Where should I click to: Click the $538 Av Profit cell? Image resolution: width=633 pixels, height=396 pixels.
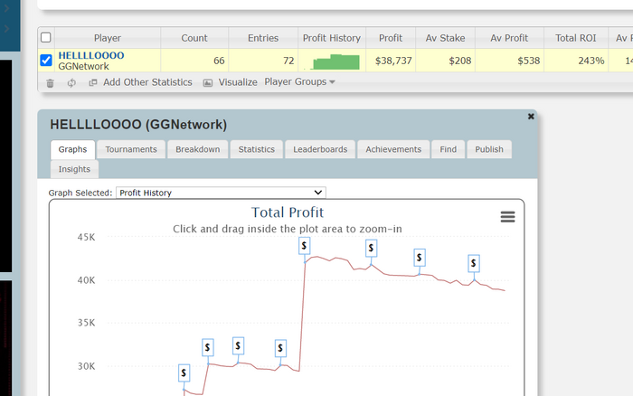[x=509, y=61]
